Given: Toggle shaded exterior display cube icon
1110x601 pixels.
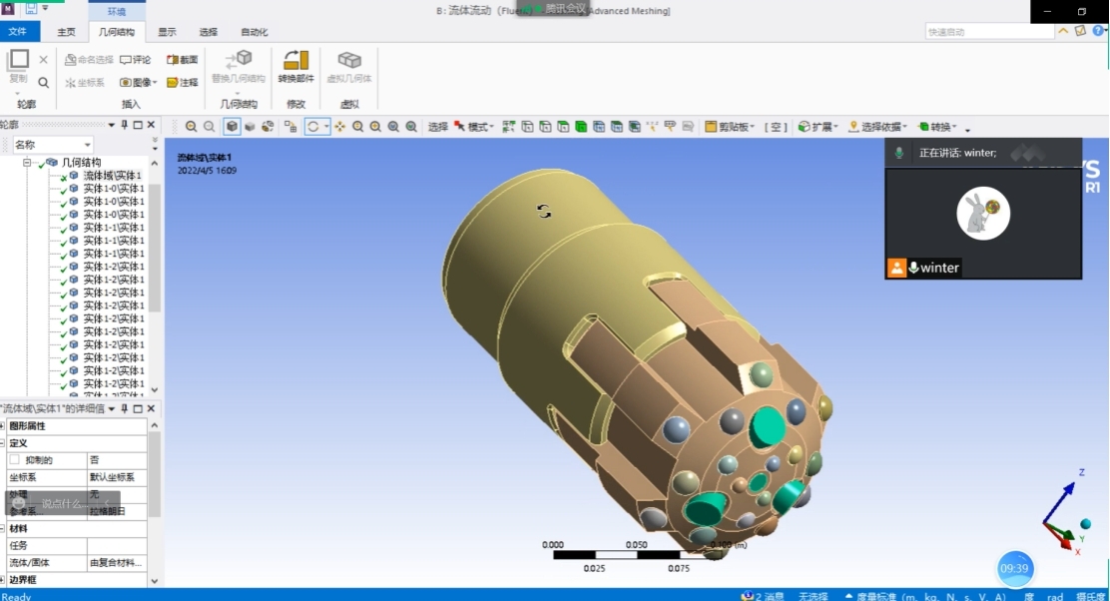Looking at the screenshot, I should pyautogui.click(x=232, y=127).
